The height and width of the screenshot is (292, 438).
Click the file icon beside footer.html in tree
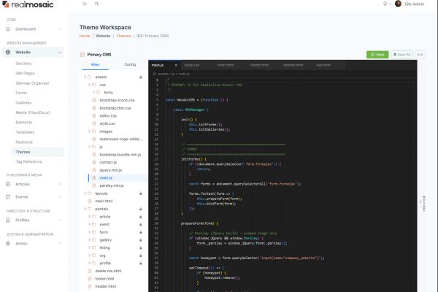[x=90, y=279]
